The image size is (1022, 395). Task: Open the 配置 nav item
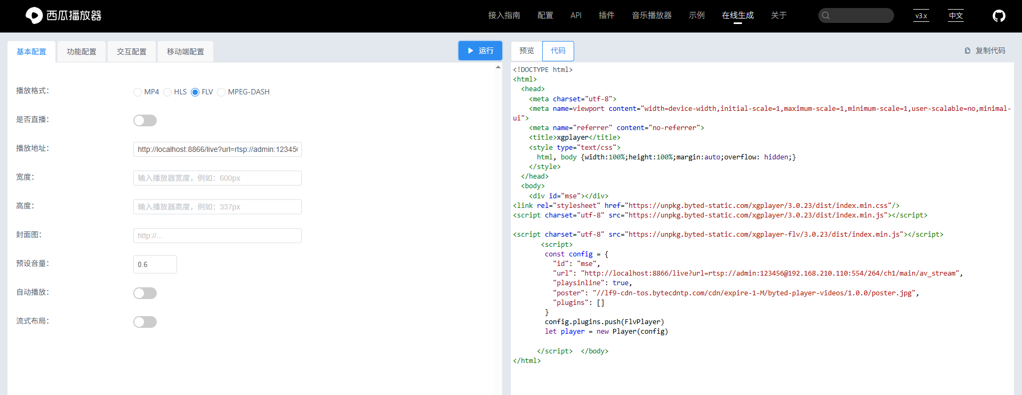tap(545, 15)
